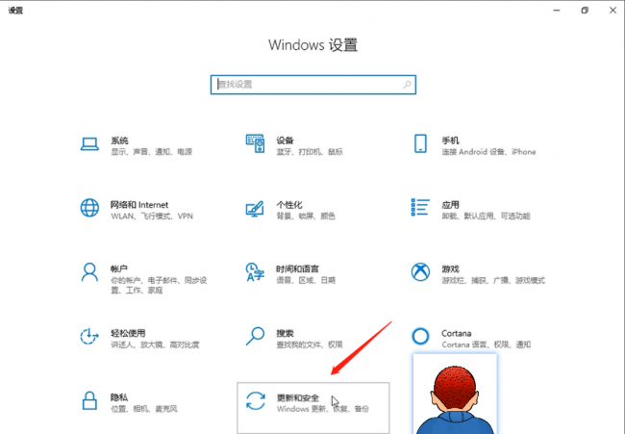Open the 搜索 magnifier icon
This screenshot has height=434, width=625.
click(x=255, y=336)
